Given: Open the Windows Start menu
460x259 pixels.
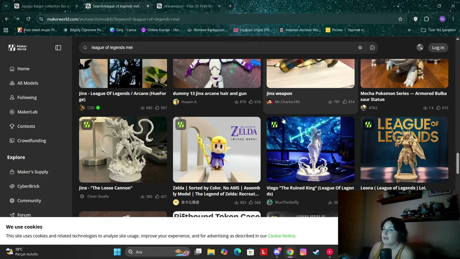Looking at the screenshot, I should 117,252.
